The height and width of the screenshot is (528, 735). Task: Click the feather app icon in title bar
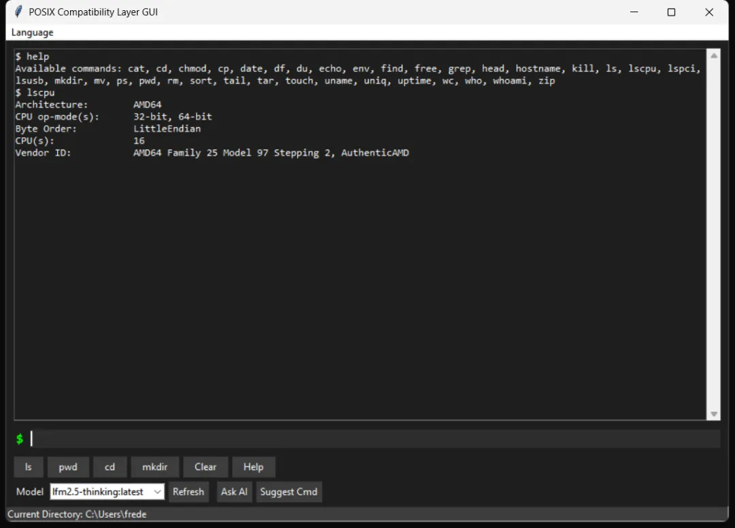tap(18, 12)
